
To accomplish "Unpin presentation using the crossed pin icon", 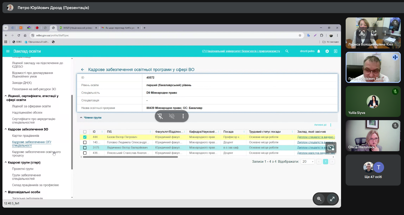I will click(x=160, y=116).
